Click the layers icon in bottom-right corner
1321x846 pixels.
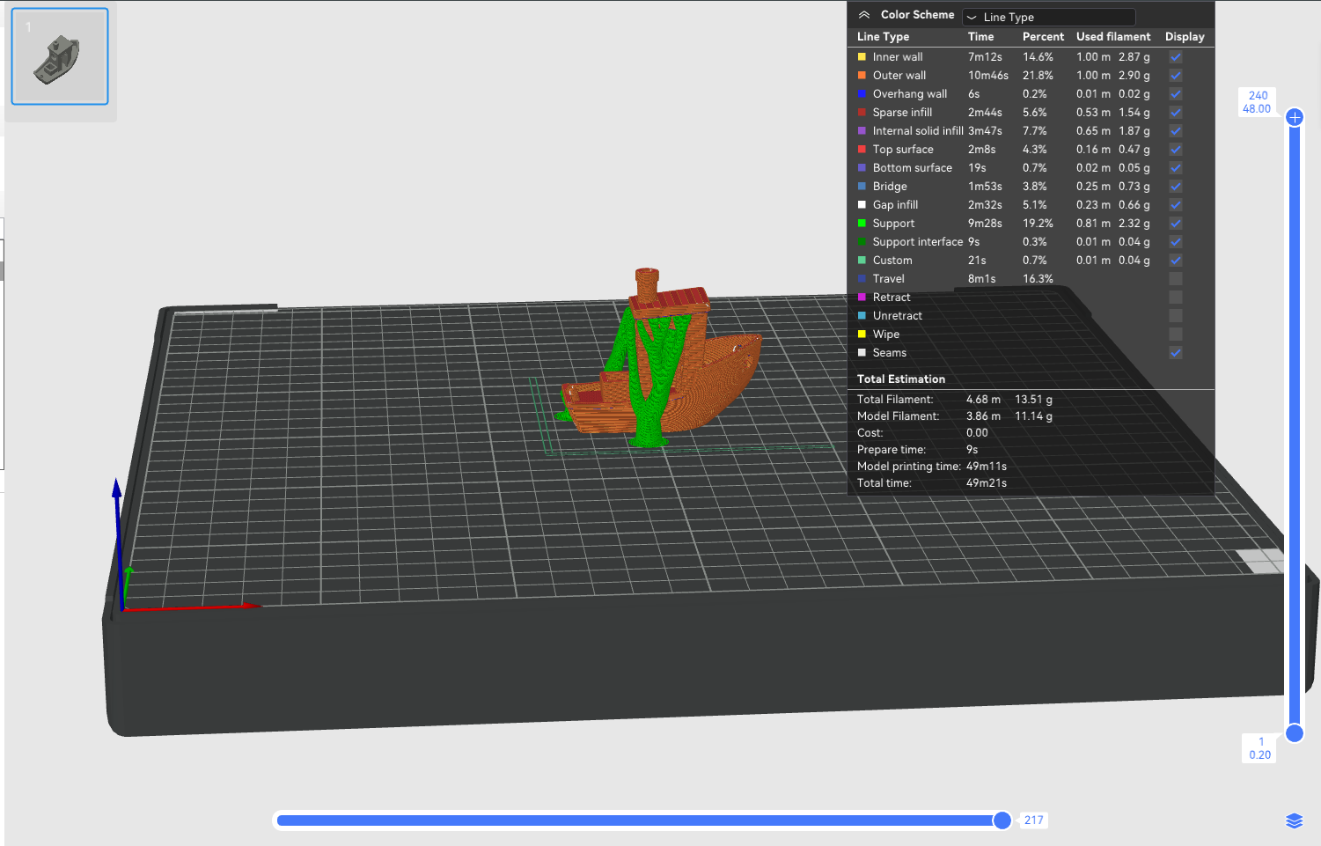[x=1294, y=820]
